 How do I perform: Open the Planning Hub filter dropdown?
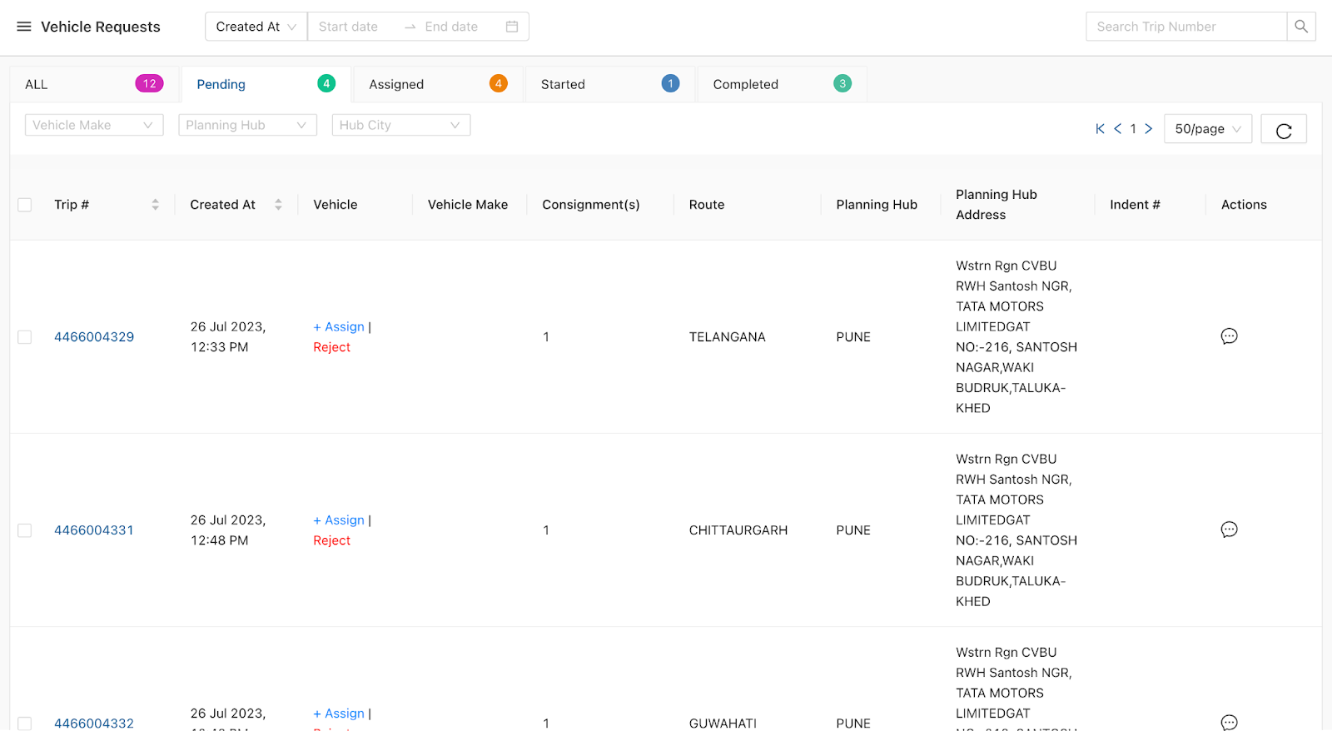click(247, 125)
